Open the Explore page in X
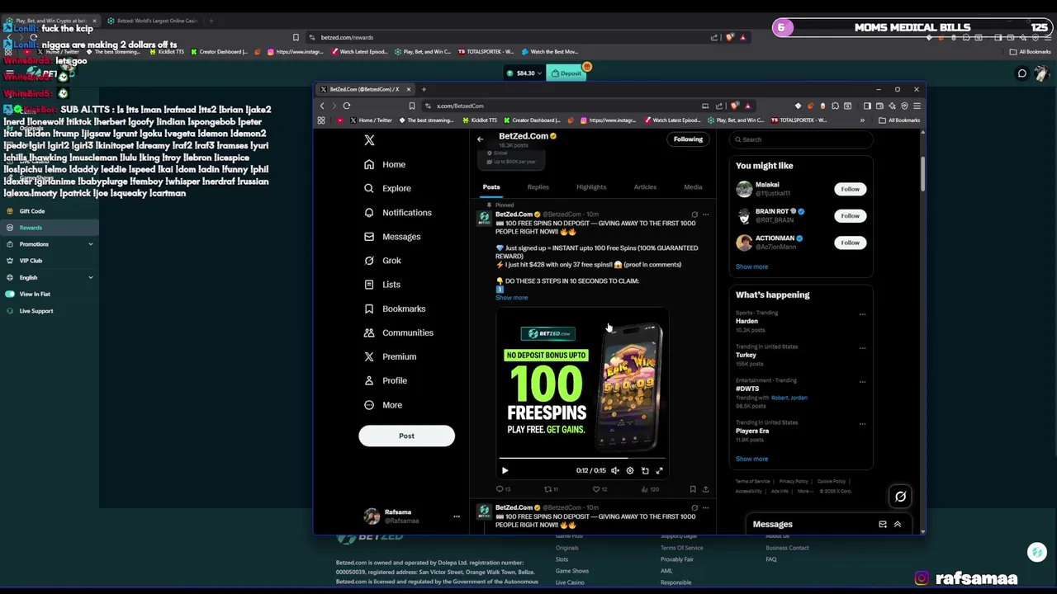1057x594 pixels. (387, 188)
